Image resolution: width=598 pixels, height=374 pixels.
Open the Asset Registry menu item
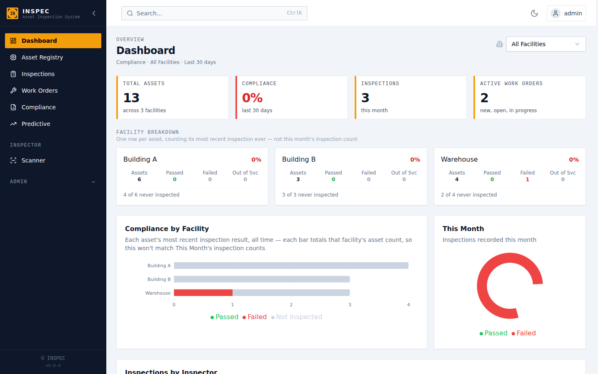point(53,57)
